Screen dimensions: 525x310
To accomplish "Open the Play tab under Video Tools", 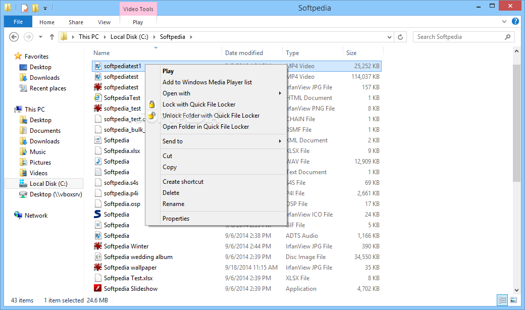I will (x=138, y=22).
